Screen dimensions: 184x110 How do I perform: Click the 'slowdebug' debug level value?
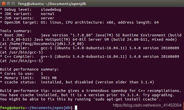pyautogui.click(x=51, y=10)
